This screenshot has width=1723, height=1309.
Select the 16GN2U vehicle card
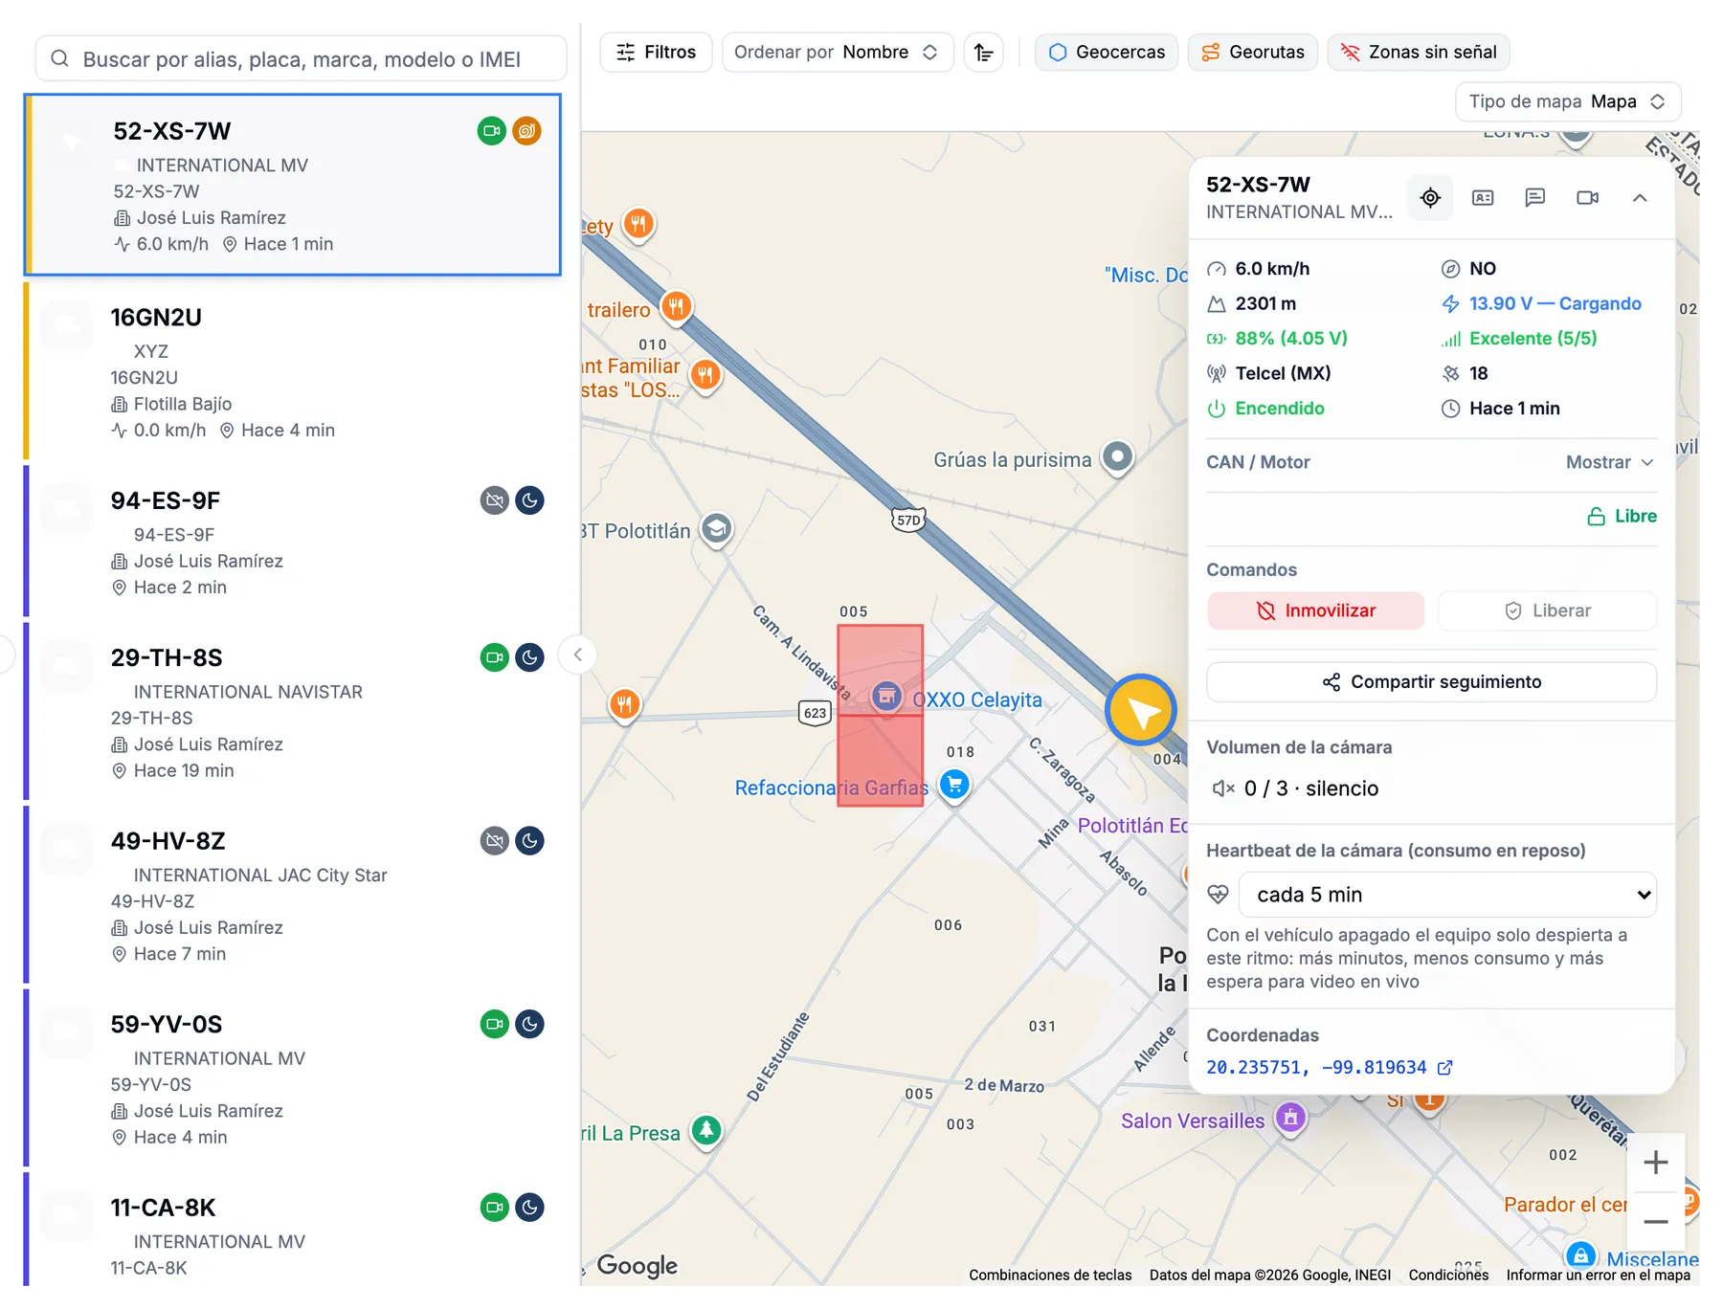point(292,372)
